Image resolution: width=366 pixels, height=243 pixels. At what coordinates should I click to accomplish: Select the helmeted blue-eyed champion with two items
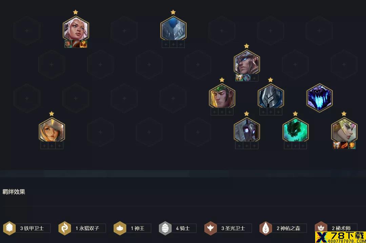click(247, 63)
